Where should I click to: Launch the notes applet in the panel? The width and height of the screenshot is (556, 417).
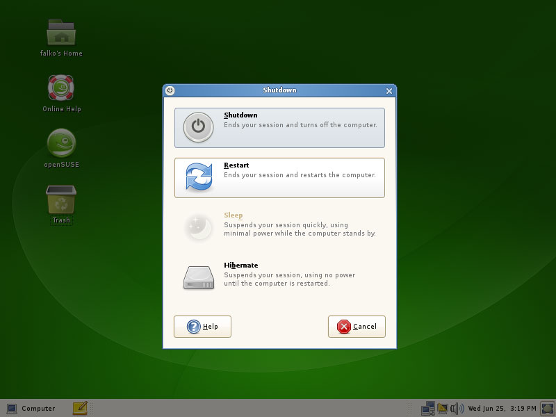80,409
